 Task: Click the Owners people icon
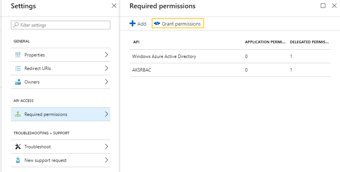tap(17, 82)
